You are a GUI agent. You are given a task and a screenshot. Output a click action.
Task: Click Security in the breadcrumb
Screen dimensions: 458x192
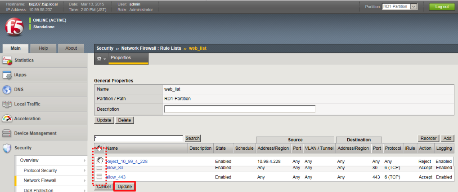click(x=105, y=48)
